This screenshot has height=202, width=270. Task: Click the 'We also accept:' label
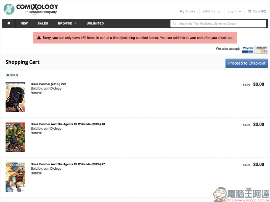pos(228,48)
